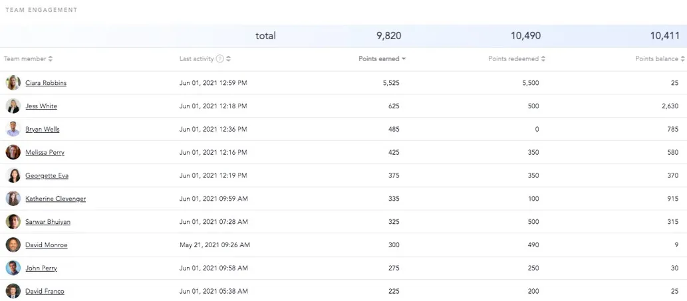
Task: Select Georgette Eva name link
Action: tap(47, 176)
